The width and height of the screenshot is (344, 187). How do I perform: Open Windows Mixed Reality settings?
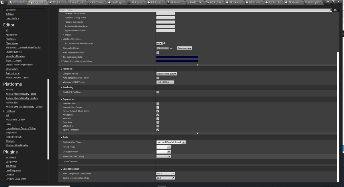click(x=17, y=145)
